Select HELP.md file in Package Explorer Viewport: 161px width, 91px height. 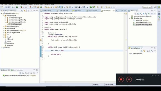[x=10, y=39]
